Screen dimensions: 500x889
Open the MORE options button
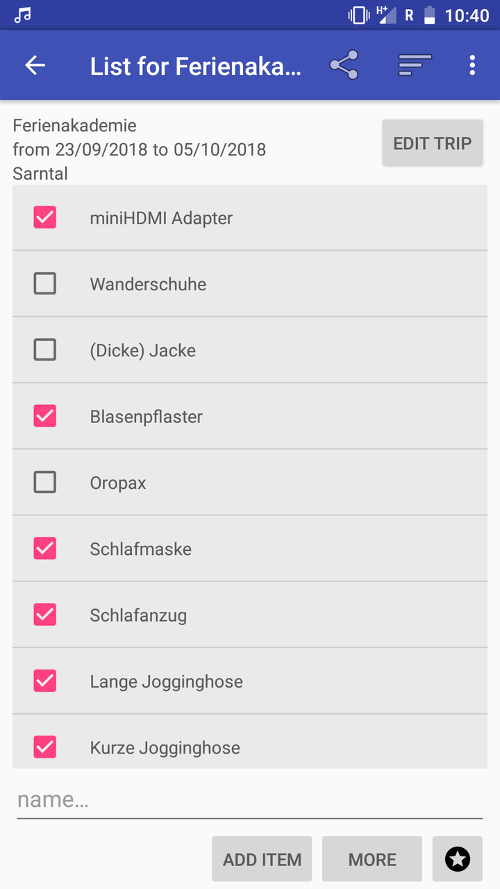click(x=372, y=859)
